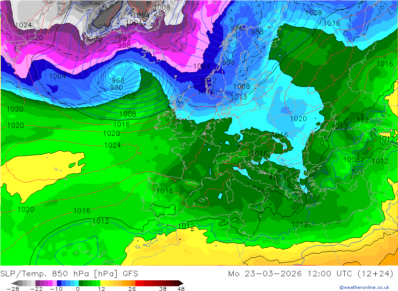Click the -10 legend scale value

coord(56,289)
